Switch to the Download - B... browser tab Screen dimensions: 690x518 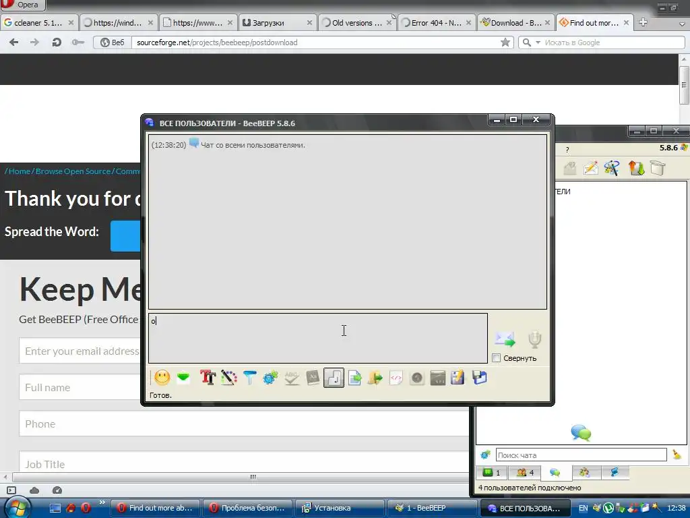coord(515,22)
